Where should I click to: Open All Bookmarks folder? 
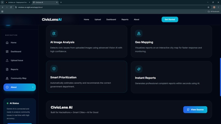coord(214,11)
